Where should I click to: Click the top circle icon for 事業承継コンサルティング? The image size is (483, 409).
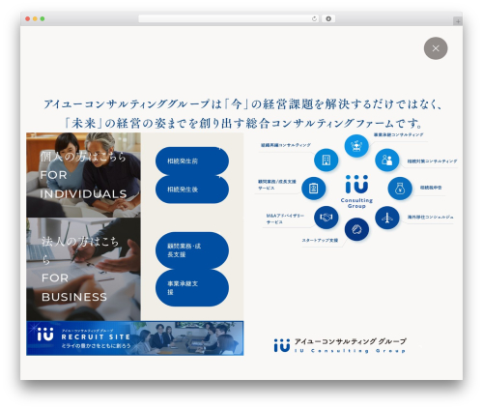tap(356, 146)
